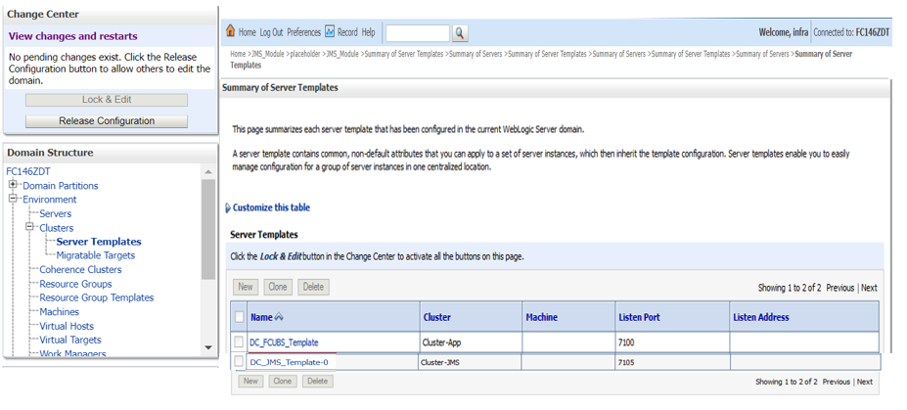This screenshot has width=907, height=410.
Task: Expand Customize this table triangle
Action: (x=228, y=208)
